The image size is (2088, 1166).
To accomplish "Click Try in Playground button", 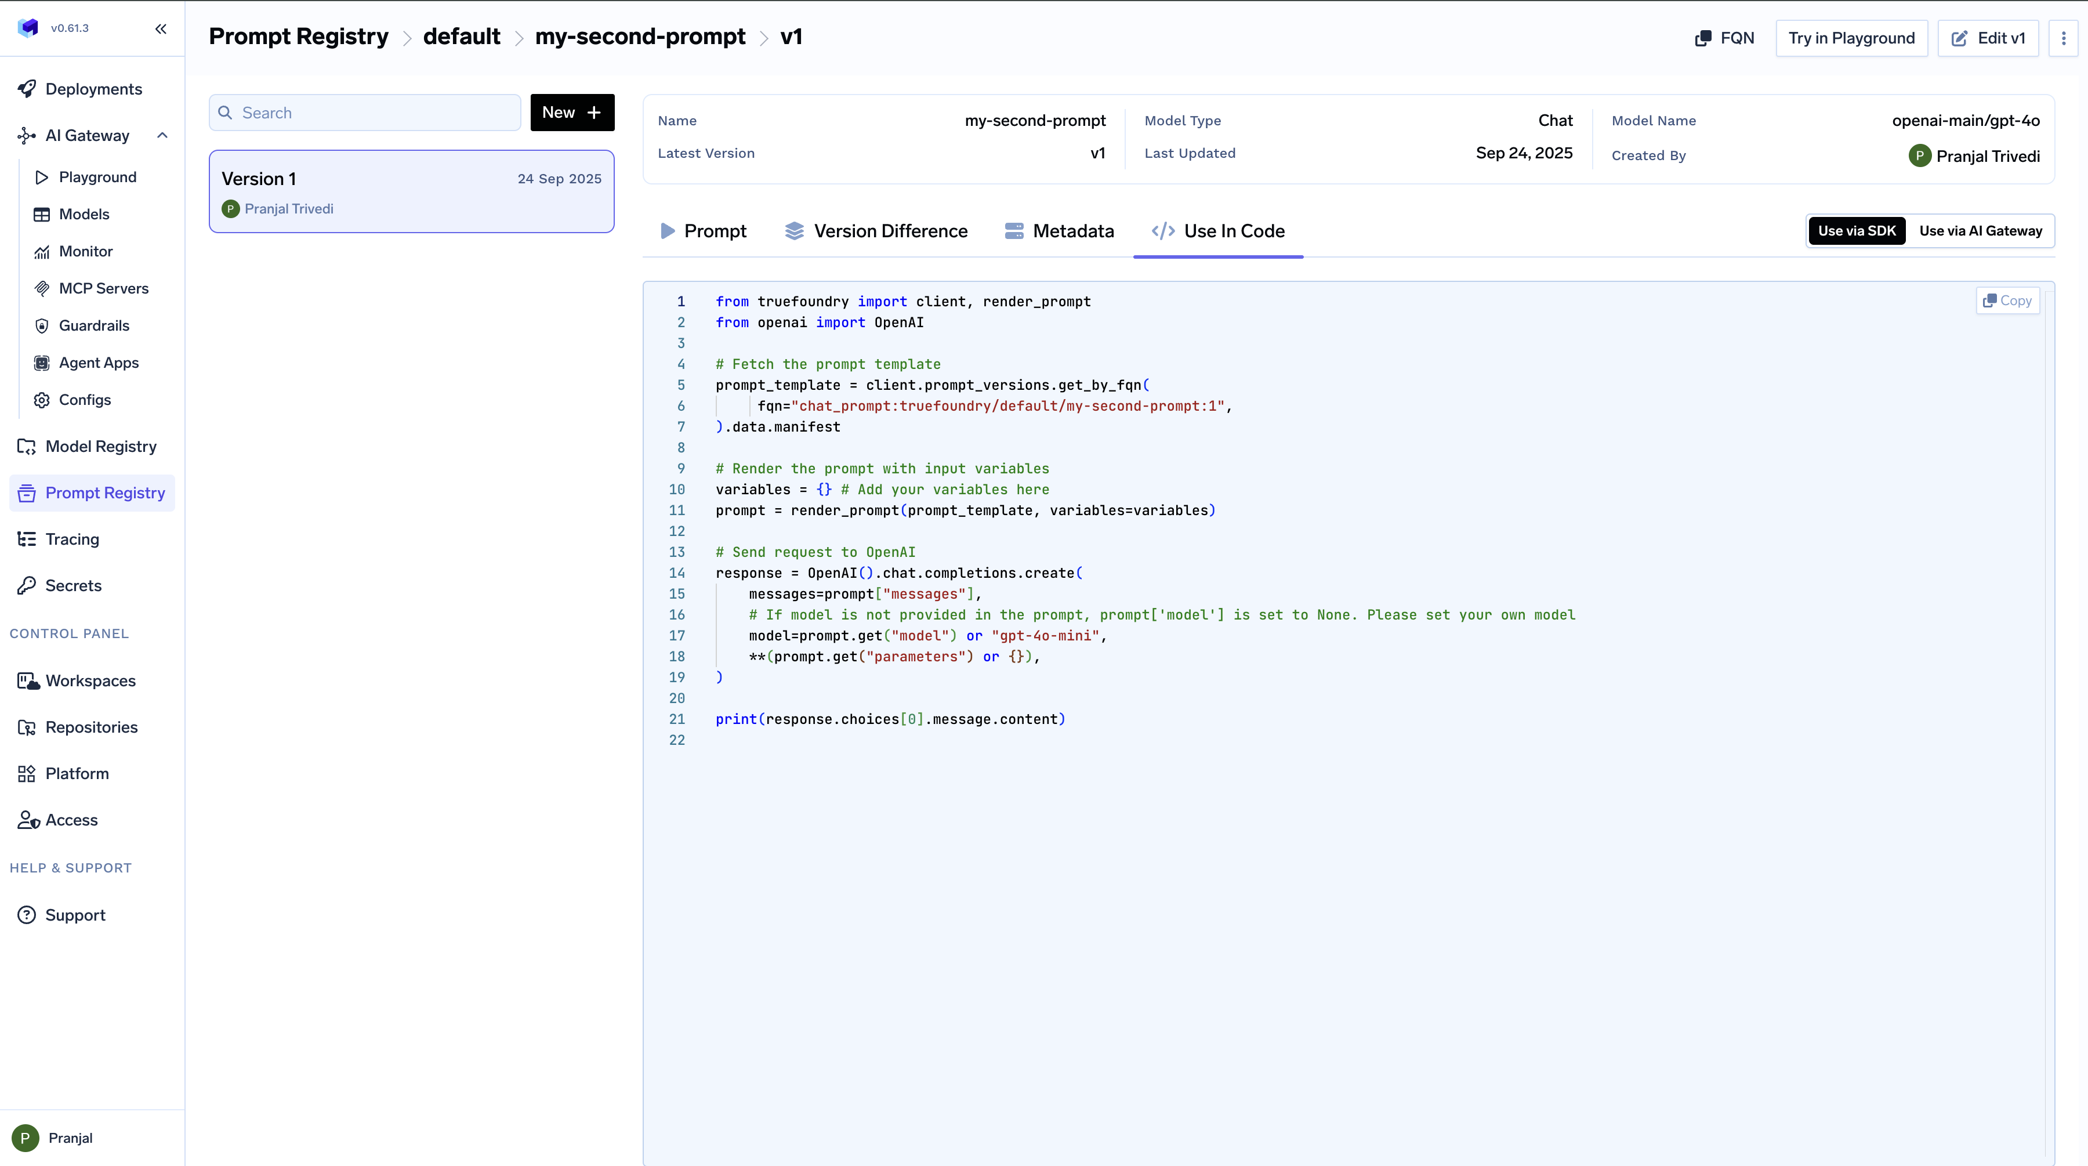I will [x=1851, y=38].
